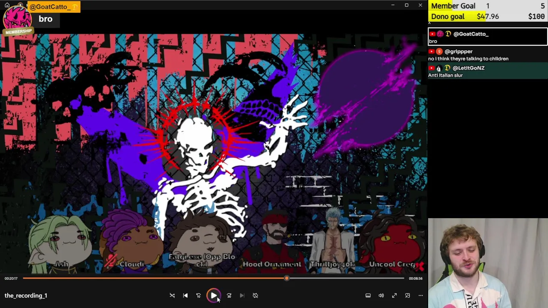Click the Dono goal $47.96 progress bar
548x308 pixels.
(488, 17)
